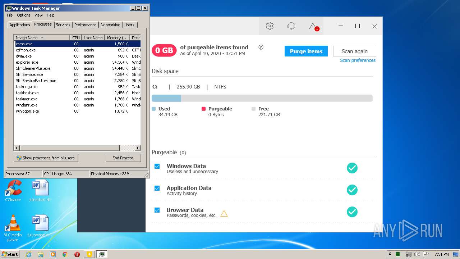Switch to the Applications tab
Screen dimensions: 460x259
pos(19,25)
